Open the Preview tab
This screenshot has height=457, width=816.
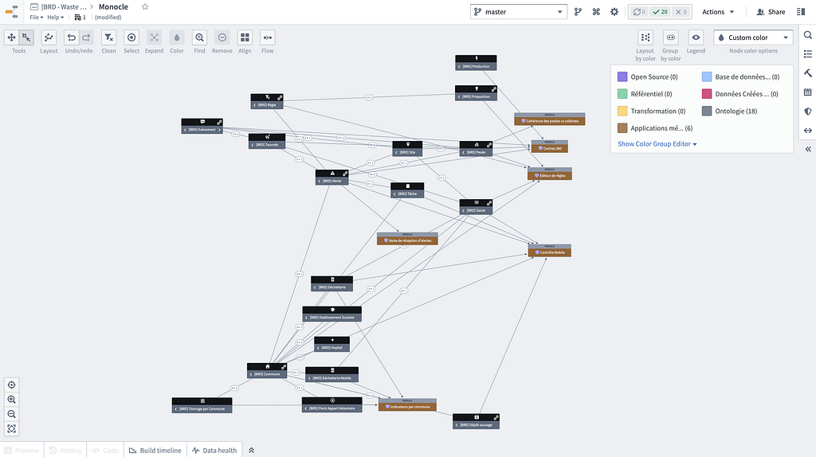coord(22,451)
